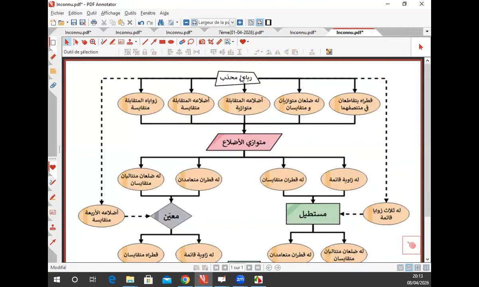
Task: Open the document tabs list dropdown
Action: 427,32
